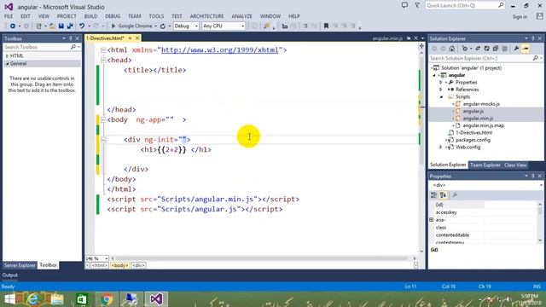546x307 pixels.
Task: Expand the HTML group in Toolbox
Action: [x=7, y=56]
